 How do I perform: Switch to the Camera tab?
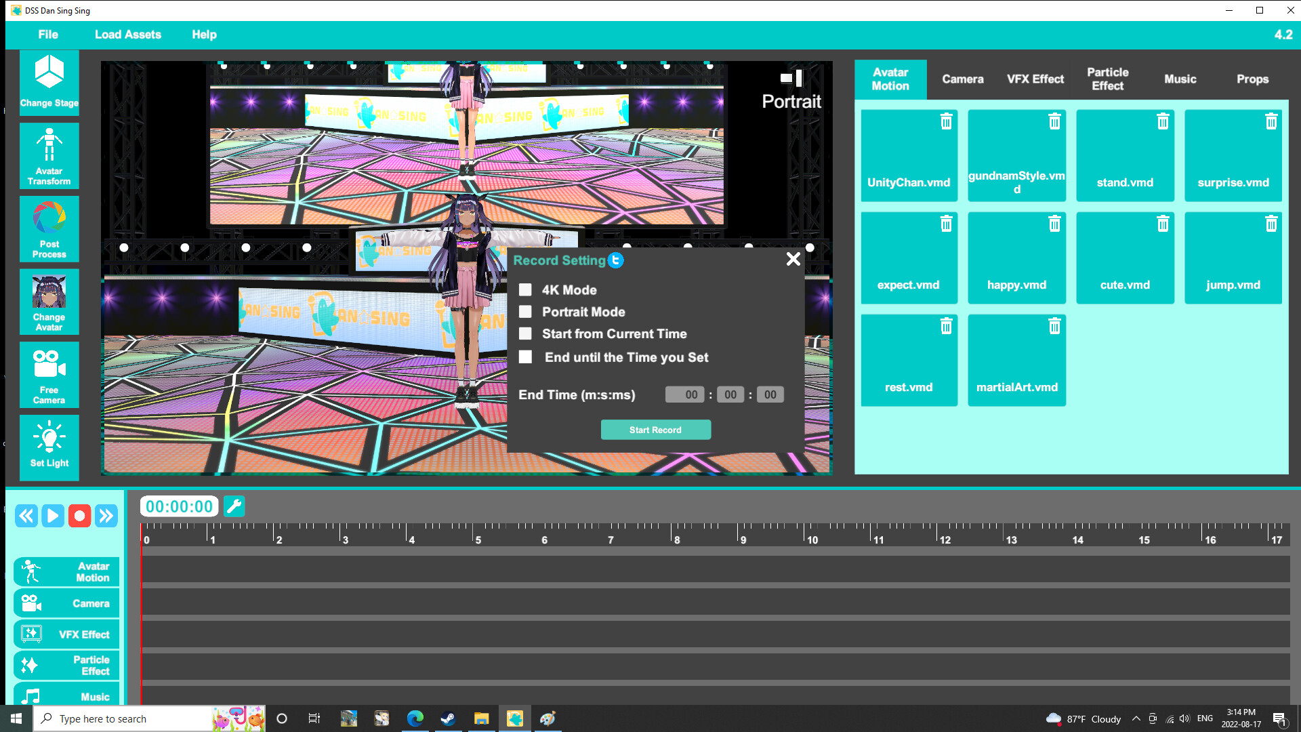click(x=962, y=79)
